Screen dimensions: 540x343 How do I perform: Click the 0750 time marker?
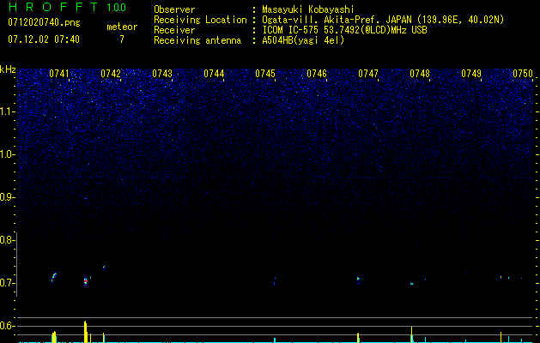523,74
